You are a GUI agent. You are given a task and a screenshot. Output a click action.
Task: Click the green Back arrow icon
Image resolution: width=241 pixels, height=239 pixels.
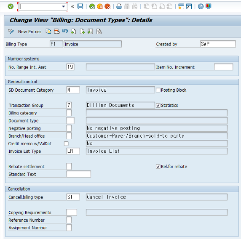92,7
